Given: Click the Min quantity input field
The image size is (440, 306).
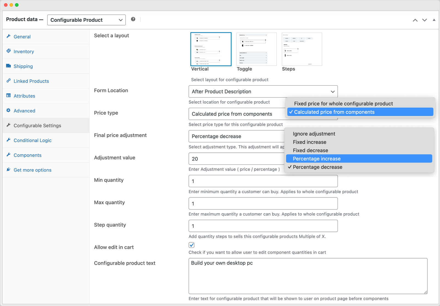Looking at the screenshot, I should (x=263, y=181).
